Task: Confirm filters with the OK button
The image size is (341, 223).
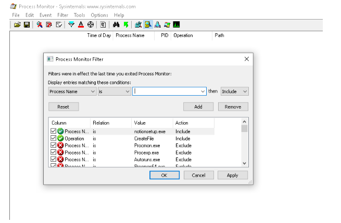Action: pos(165,175)
